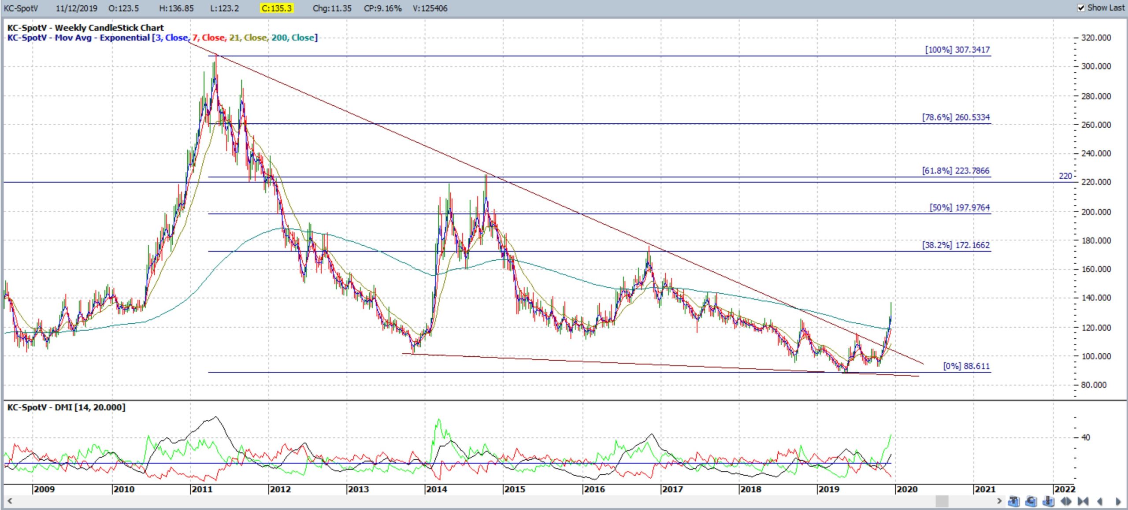This screenshot has width=1128, height=510.
Task: Click the horizontal scrollbar thumb
Action: 942,501
